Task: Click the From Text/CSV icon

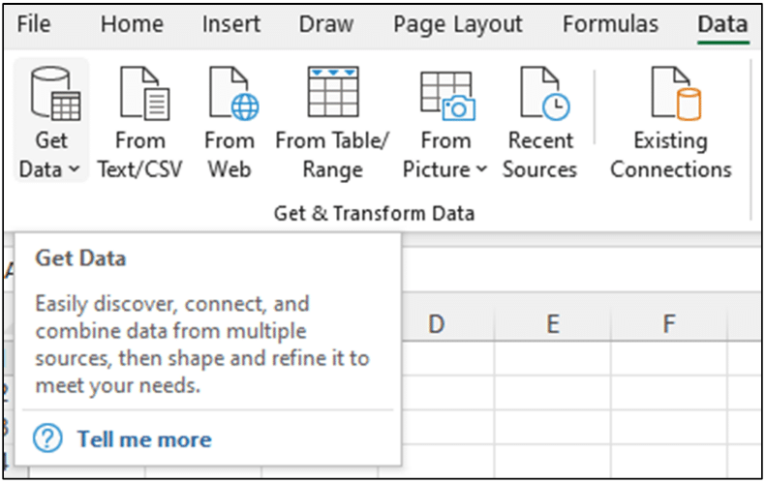Action: pos(145,94)
